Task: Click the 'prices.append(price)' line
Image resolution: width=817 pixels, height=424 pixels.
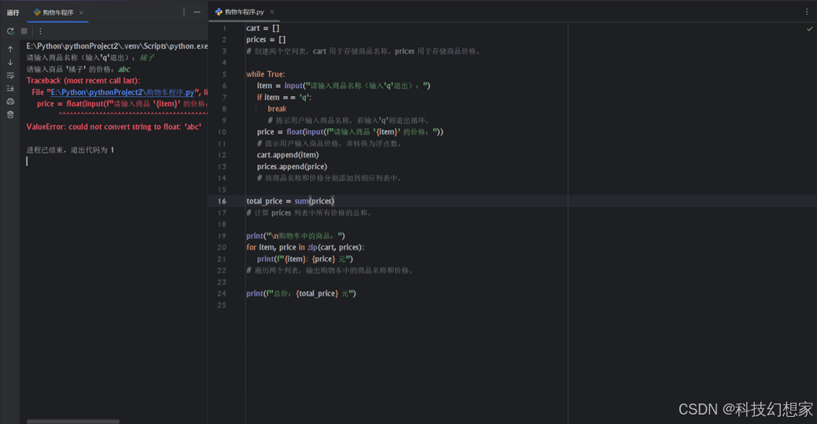Action: point(292,166)
